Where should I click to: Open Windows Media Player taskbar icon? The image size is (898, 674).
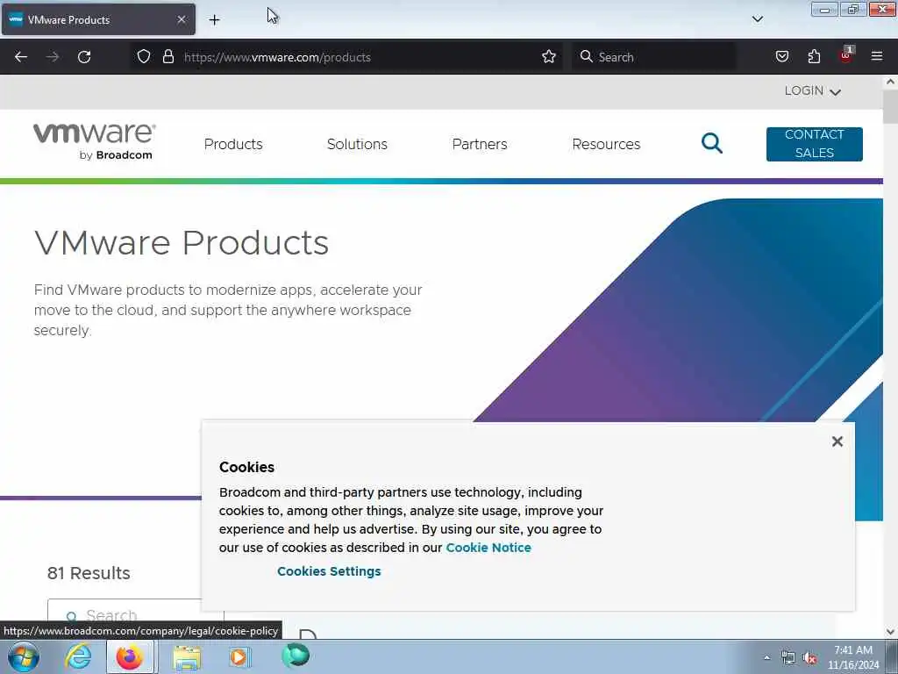point(239,656)
